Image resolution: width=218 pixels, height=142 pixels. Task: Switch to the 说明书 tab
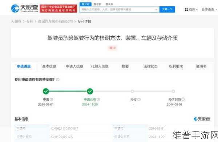201,66
